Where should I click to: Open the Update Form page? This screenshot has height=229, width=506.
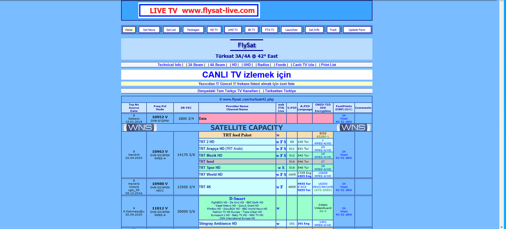tap(357, 30)
